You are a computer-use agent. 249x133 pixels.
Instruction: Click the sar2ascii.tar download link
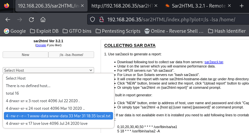214,62
